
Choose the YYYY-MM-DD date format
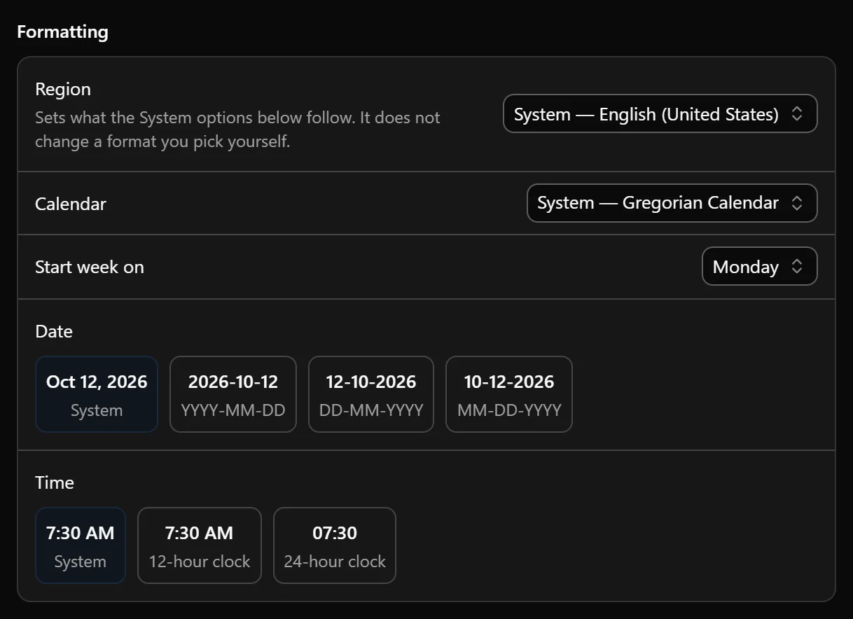[233, 394]
